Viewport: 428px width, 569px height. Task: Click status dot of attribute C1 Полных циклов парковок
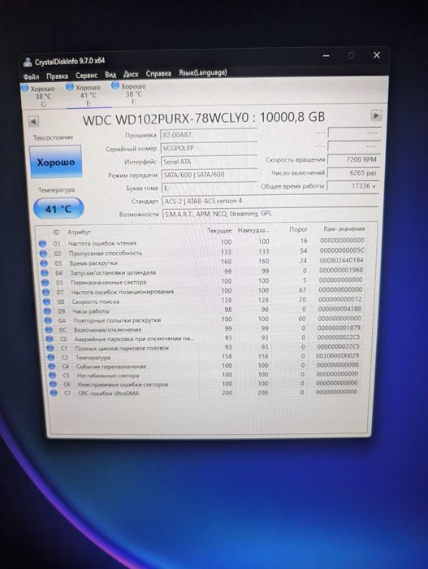pos(50,349)
